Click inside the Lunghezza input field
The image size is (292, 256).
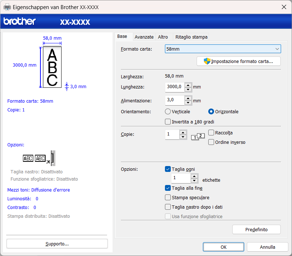click(x=174, y=87)
